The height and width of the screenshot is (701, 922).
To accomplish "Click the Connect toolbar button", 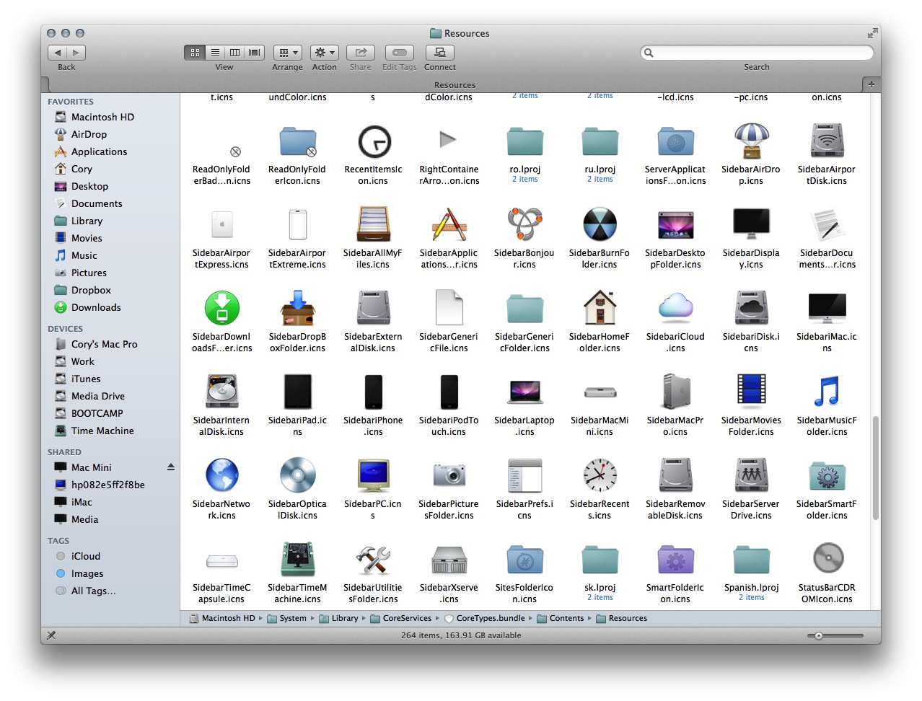I will [x=439, y=52].
